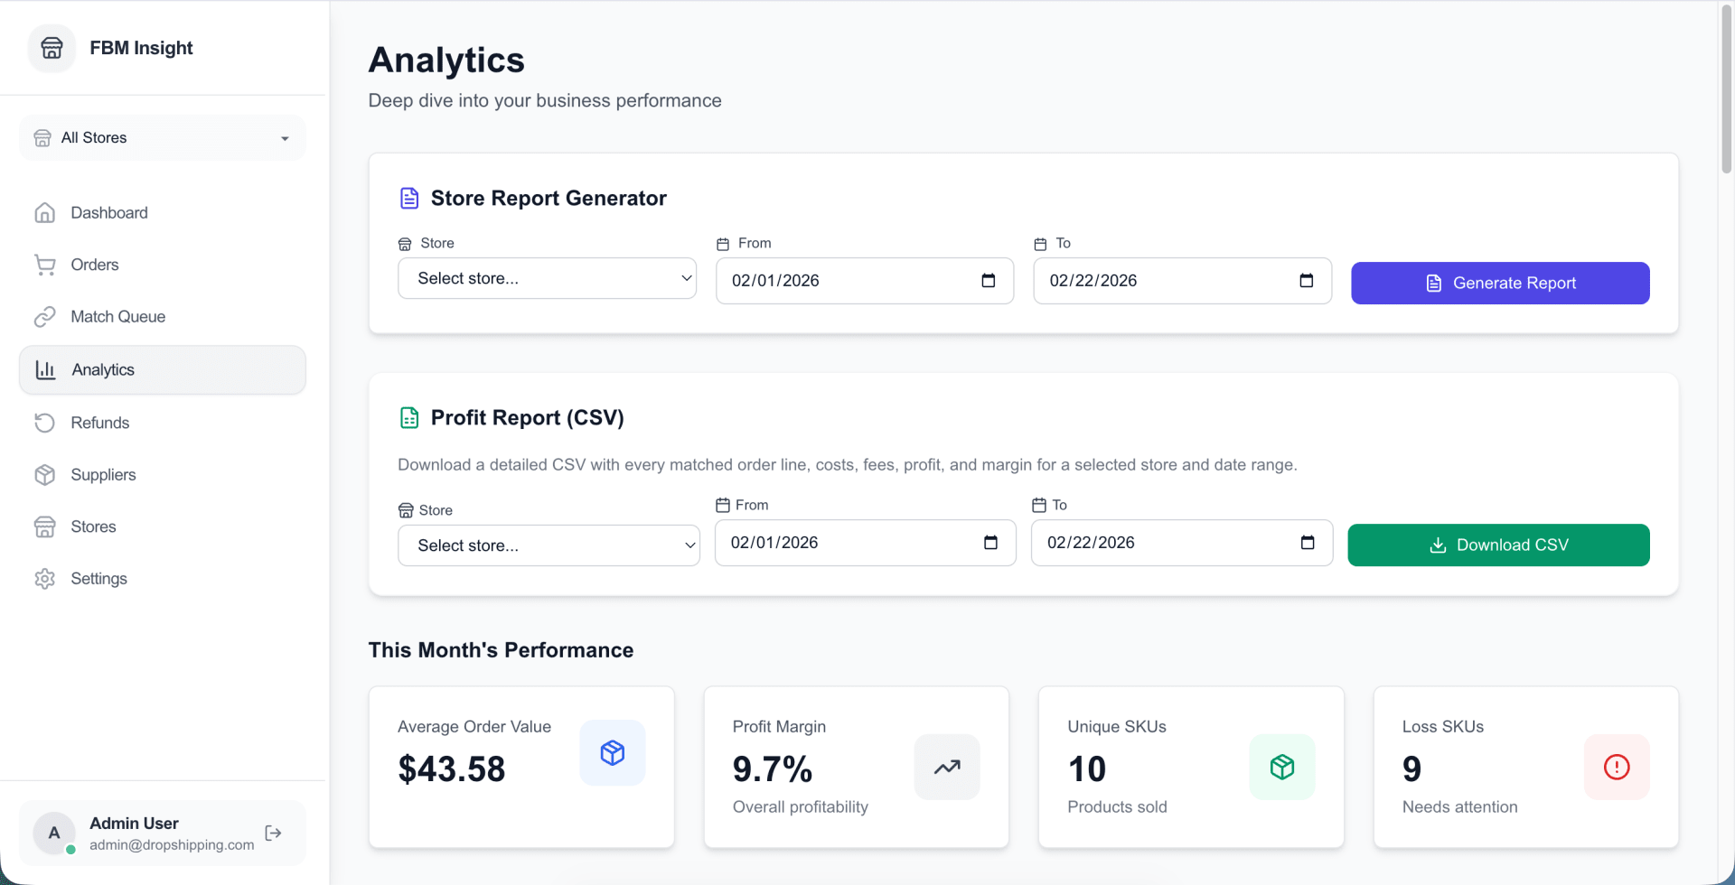Click the Admin User avatar

coord(54,833)
